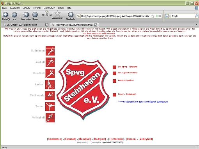This screenshot has width=199, height=149.
Task: Open the Hilfe menu
Action: [x=69, y=8]
